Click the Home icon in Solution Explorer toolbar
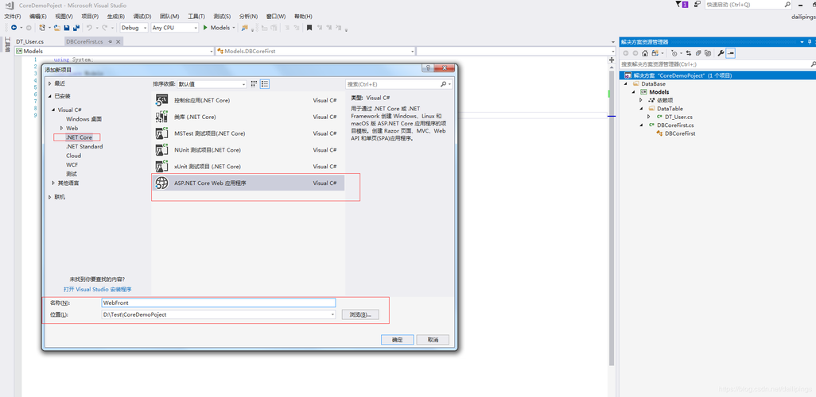Image resolution: width=816 pixels, height=397 pixels. (x=645, y=53)
